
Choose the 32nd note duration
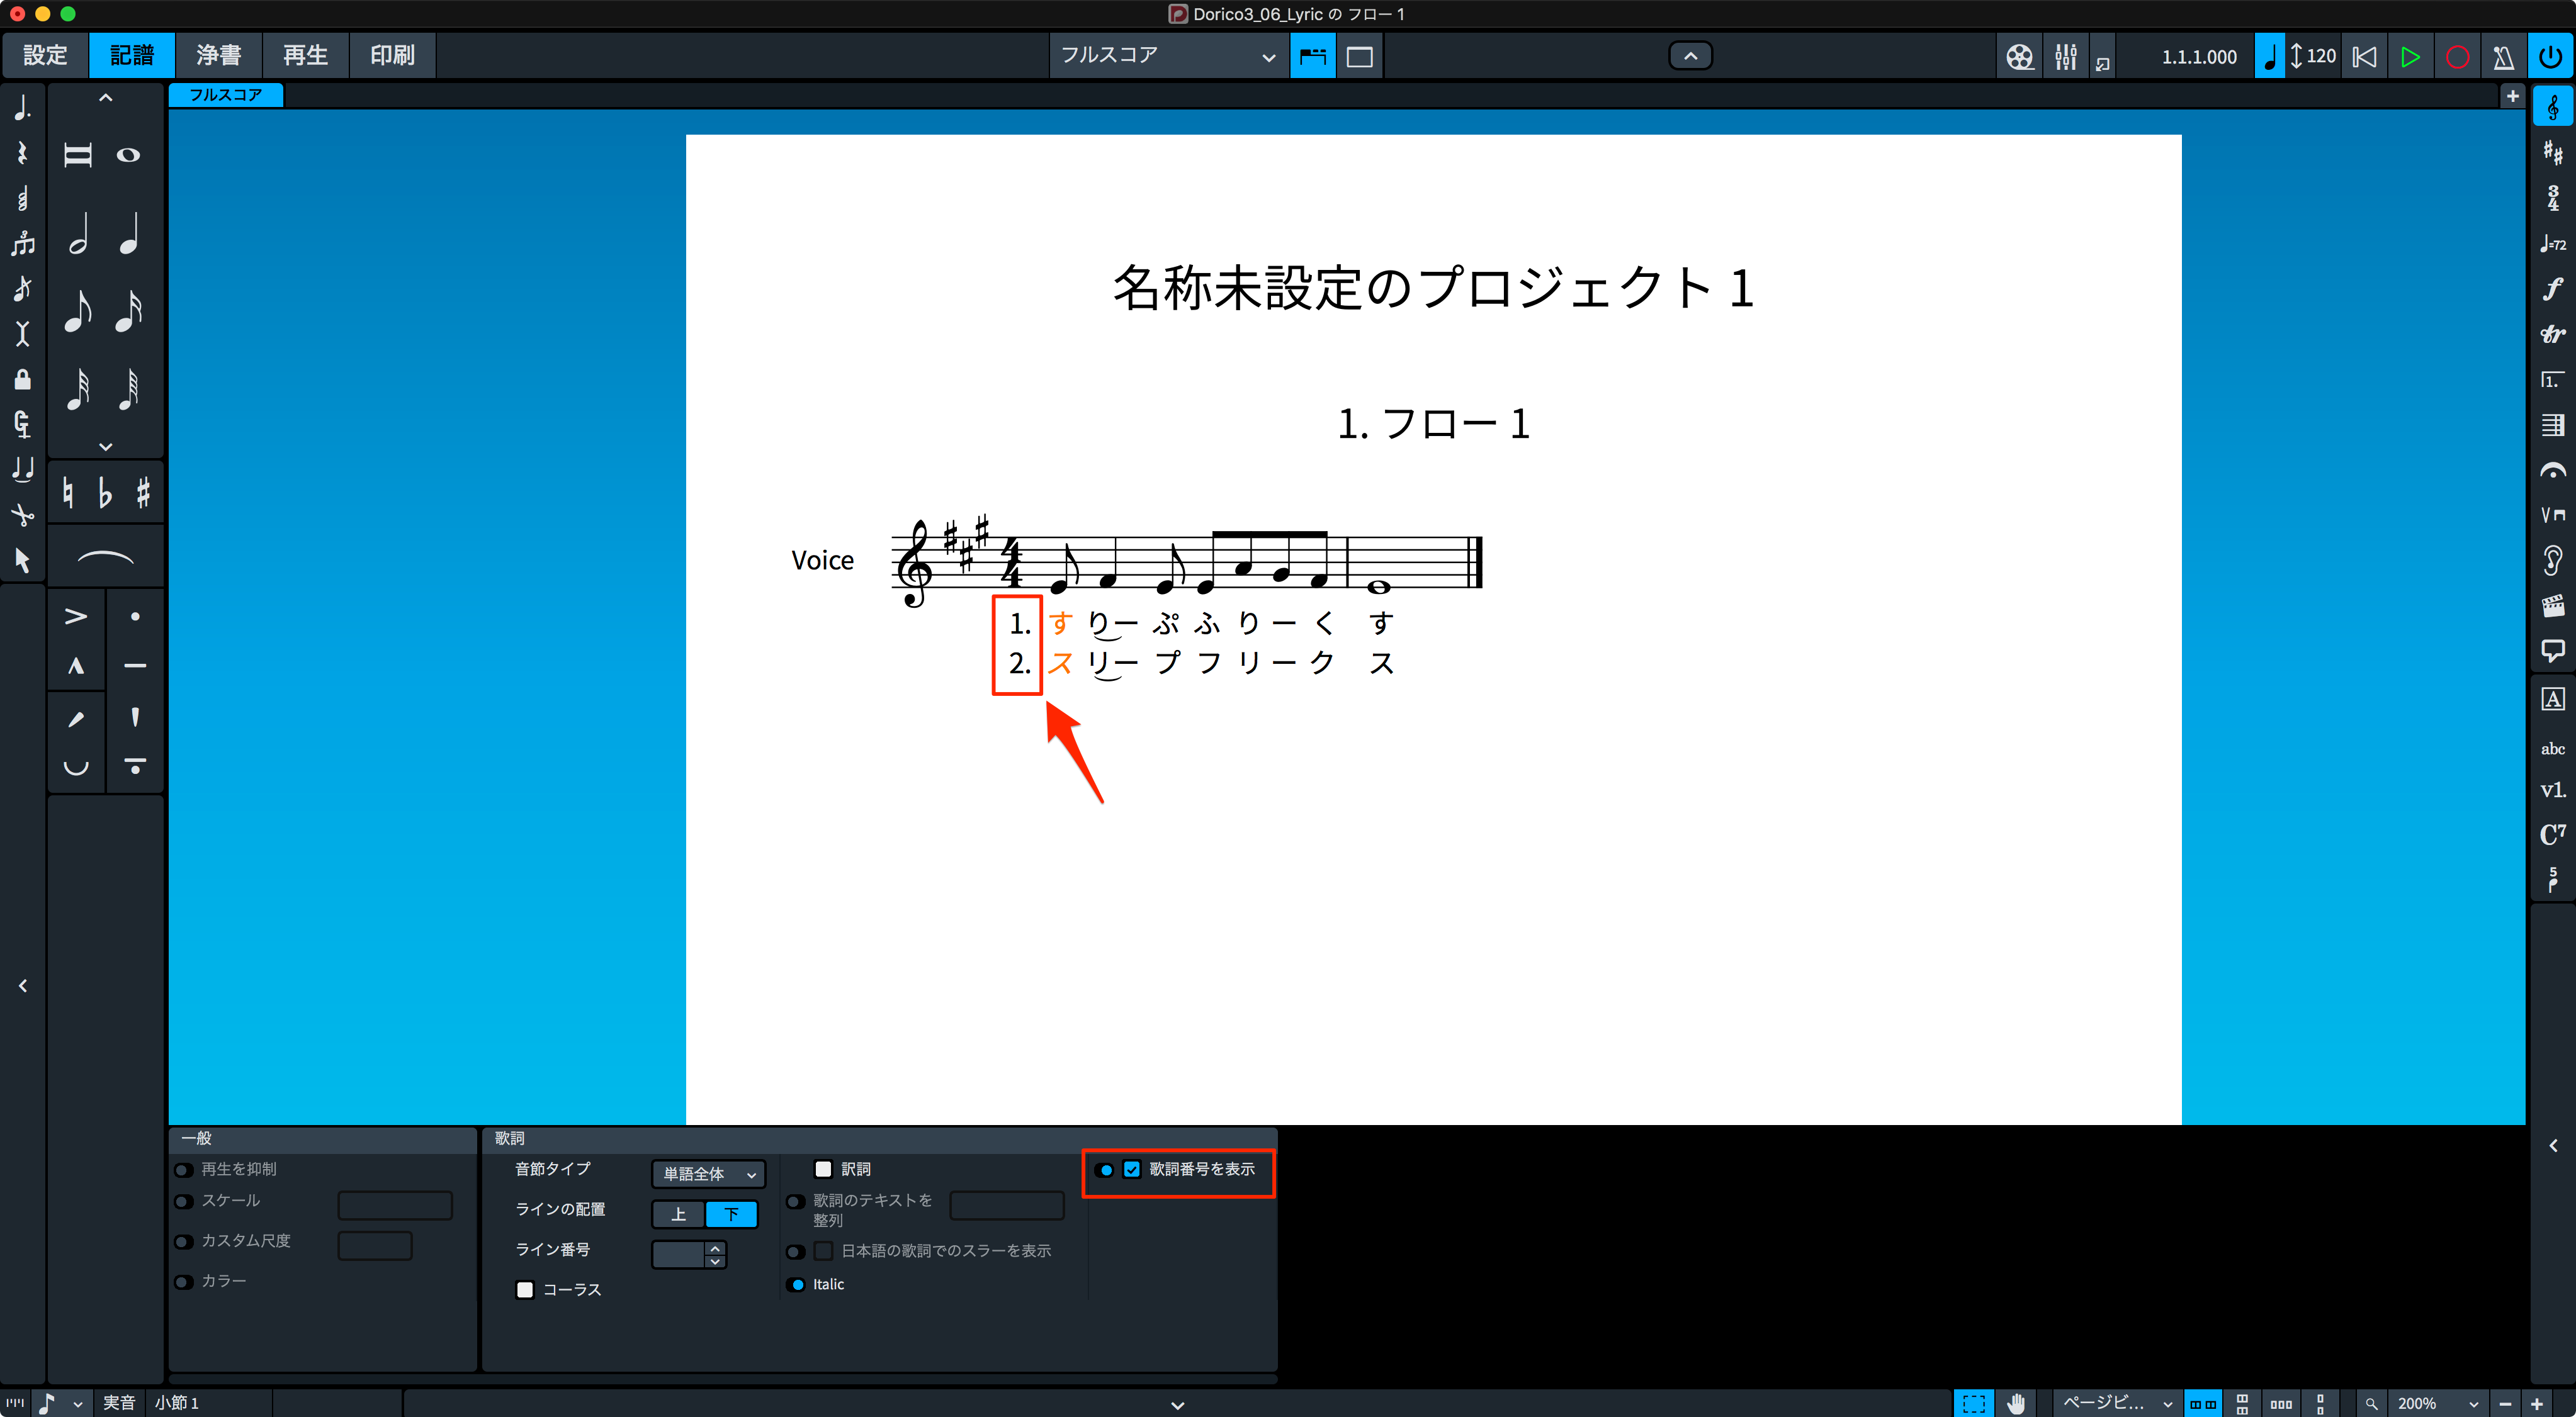tap(78, 389)
